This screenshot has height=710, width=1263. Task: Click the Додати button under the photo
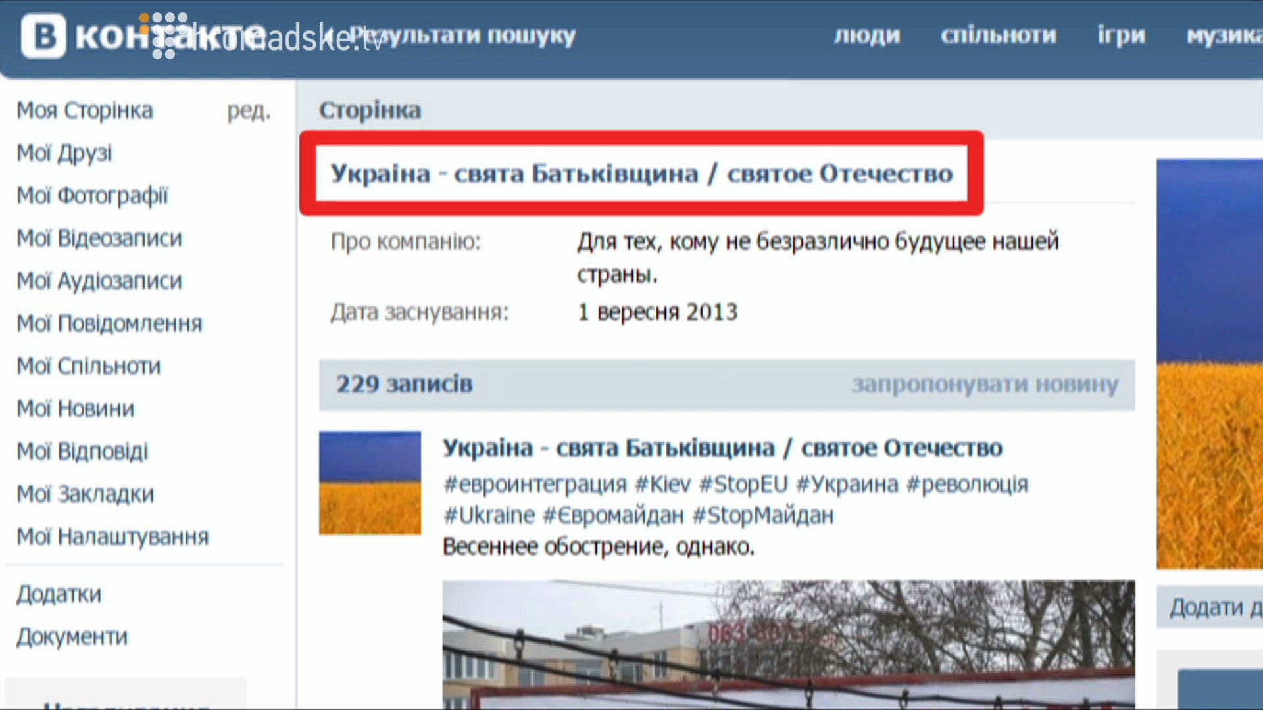pyautogui.click(x=1210, y=607)
